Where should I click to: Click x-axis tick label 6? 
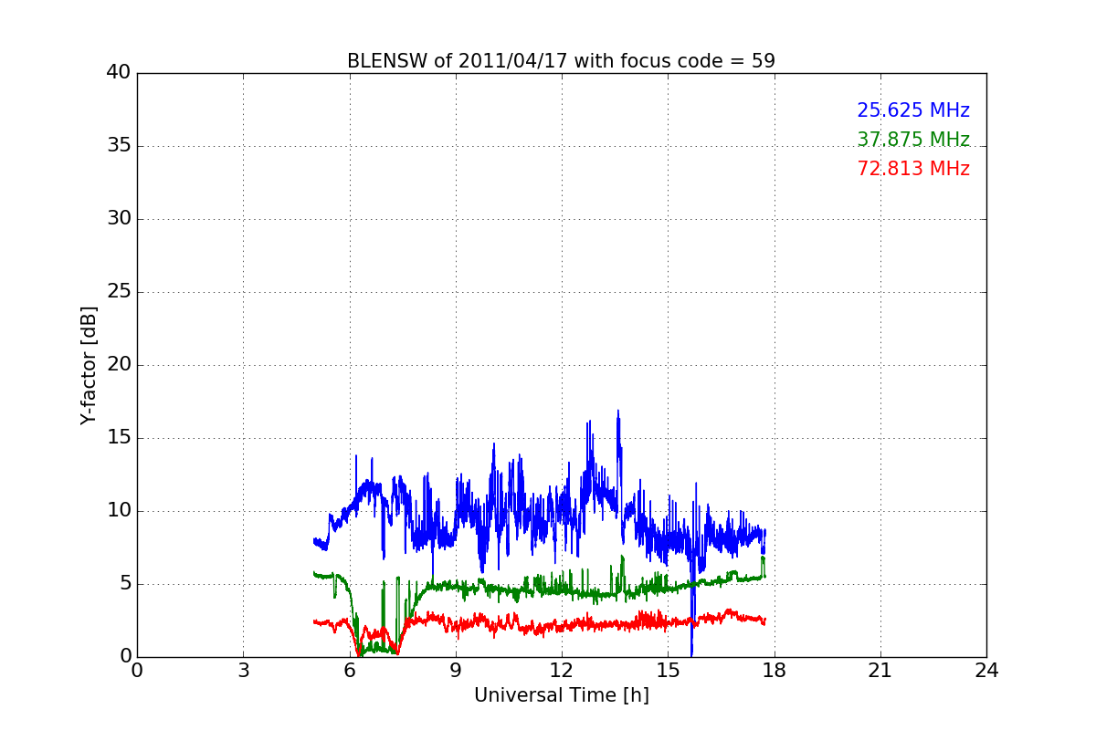(x=349, y=671)
